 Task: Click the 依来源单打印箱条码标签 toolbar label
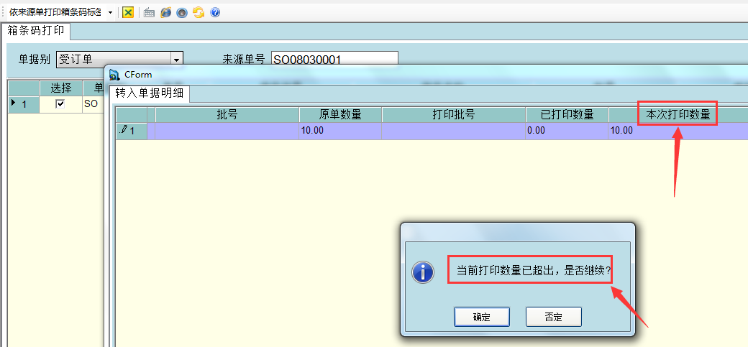(x=55, y=13)
